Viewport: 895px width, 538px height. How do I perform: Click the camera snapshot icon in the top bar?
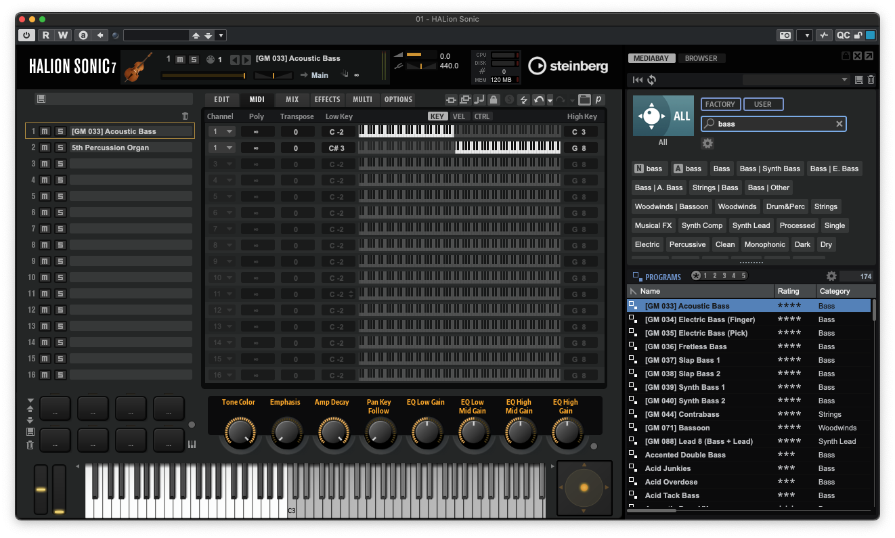tap(785, 35)
